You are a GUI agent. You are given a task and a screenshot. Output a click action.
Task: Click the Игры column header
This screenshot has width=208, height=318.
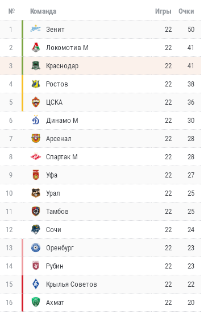163,11
